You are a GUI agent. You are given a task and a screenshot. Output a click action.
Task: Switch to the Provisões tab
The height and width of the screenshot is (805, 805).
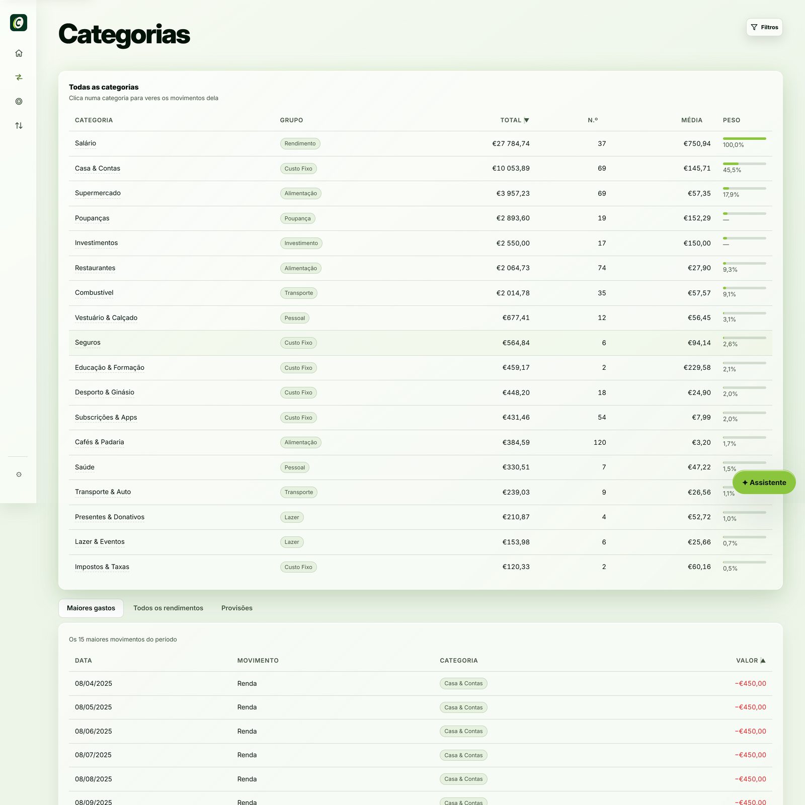point(237,608)
